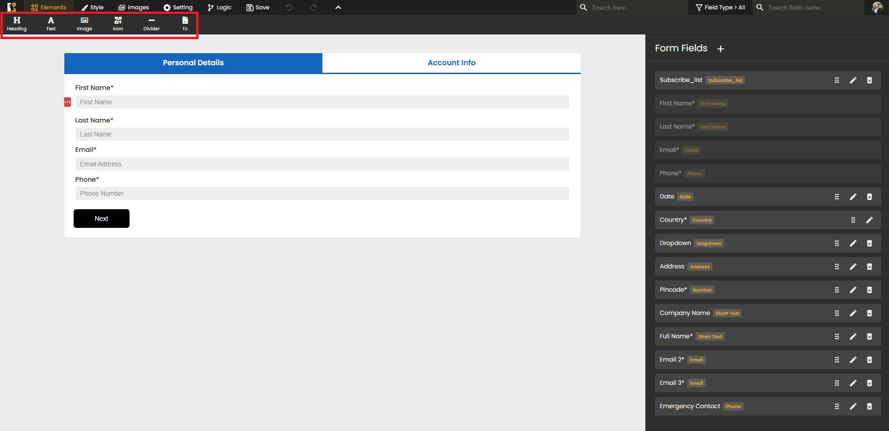
Task: Click the plus icon beside Form Fields
Action: click(720, 49)
